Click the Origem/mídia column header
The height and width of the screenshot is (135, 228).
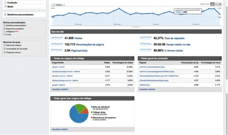[x=58, y=63]
